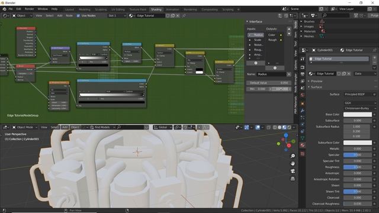The image size is (379, 213).
Task: Move selected socket down in Interface panel
Action: 289,34
